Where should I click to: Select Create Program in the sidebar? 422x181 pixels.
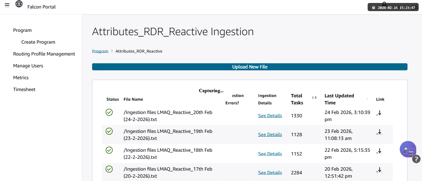point(38,42)
